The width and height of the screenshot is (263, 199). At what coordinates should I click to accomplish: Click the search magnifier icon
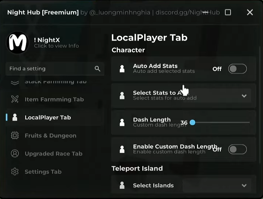point(97,68)
